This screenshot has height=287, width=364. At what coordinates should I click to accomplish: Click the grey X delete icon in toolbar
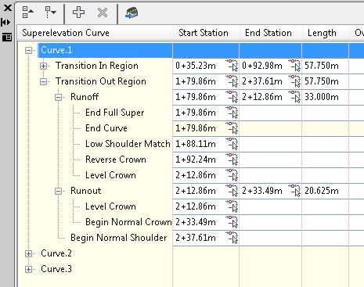(103, 13)
